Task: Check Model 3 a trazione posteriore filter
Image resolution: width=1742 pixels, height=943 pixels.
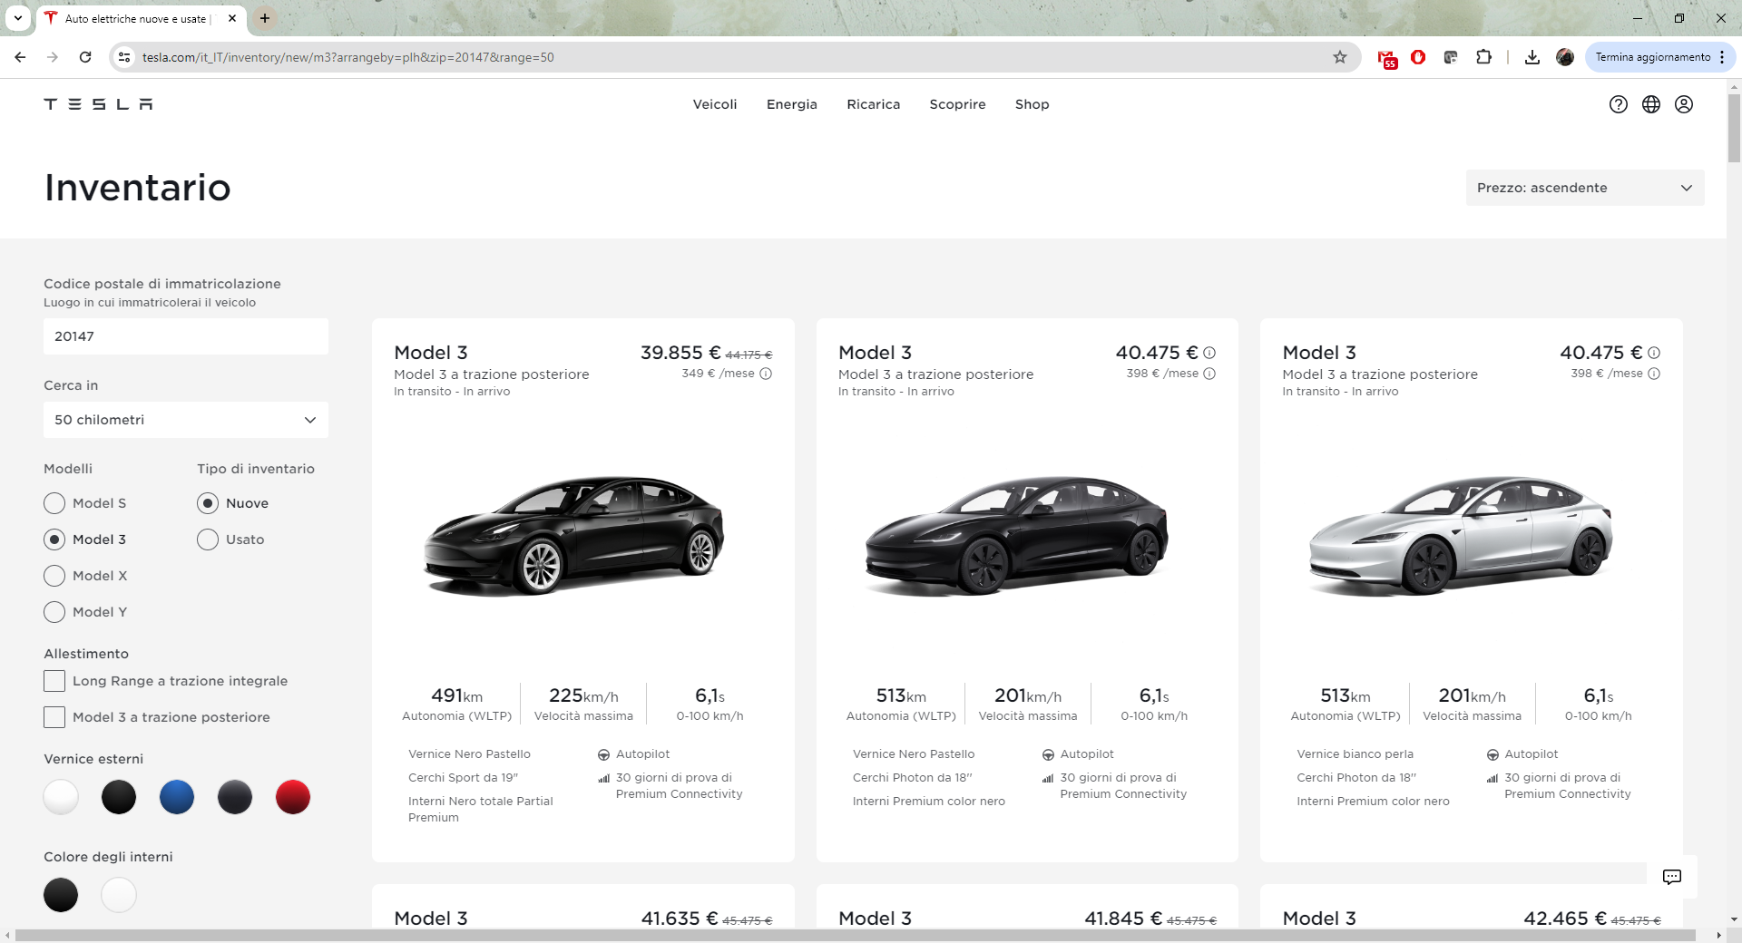Action: 54,717
